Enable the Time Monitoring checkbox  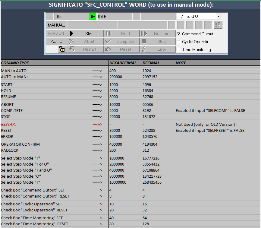[x=179, y=49]
